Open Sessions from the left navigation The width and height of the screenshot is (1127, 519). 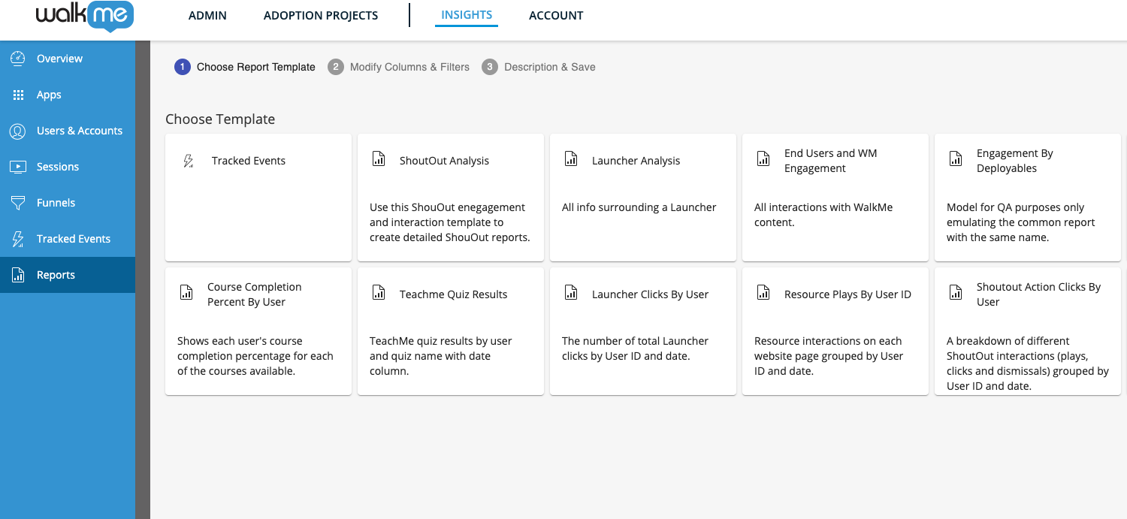(x=17, y=166)
